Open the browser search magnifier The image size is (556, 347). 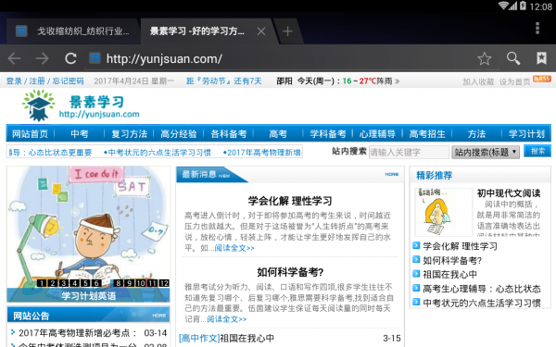point(513,58)
